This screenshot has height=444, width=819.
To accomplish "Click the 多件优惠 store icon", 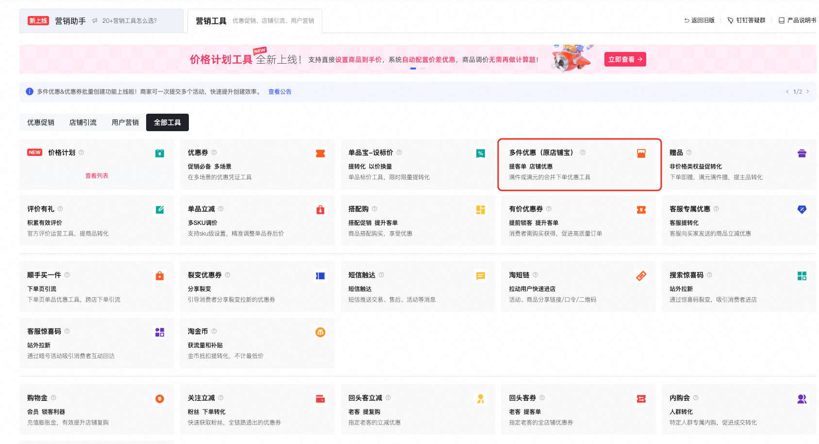I will (x=641, y=154).
